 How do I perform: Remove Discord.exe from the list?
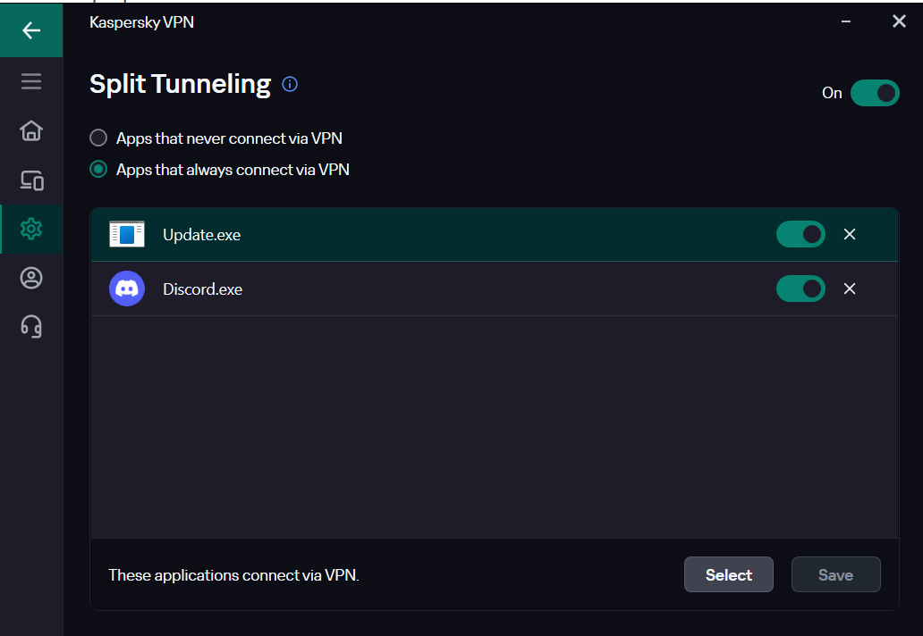click(850, 289)
